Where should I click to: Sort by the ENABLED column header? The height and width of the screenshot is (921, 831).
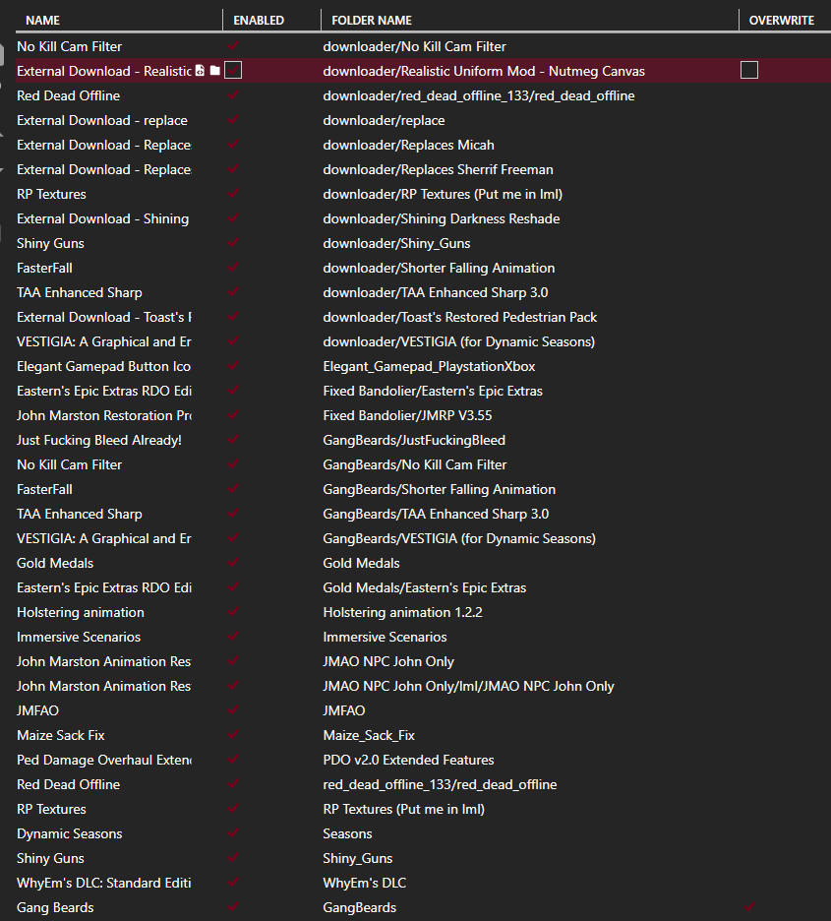[259, 20]
